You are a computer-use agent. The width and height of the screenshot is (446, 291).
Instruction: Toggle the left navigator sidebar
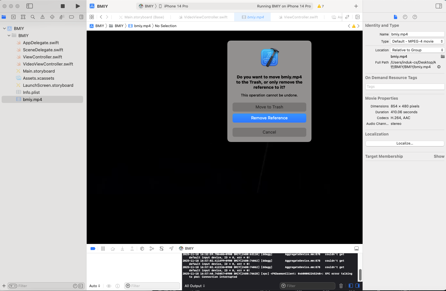point(29,6)
